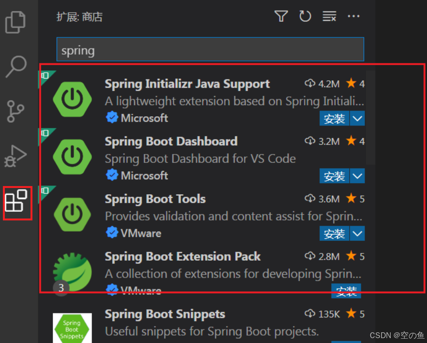Viewport: 427px width, 343px height.
Task: Click the 2.8M download count
Action: tap(322, 256)
